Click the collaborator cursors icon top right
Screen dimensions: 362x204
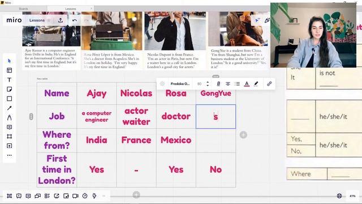tap(257, 20)
